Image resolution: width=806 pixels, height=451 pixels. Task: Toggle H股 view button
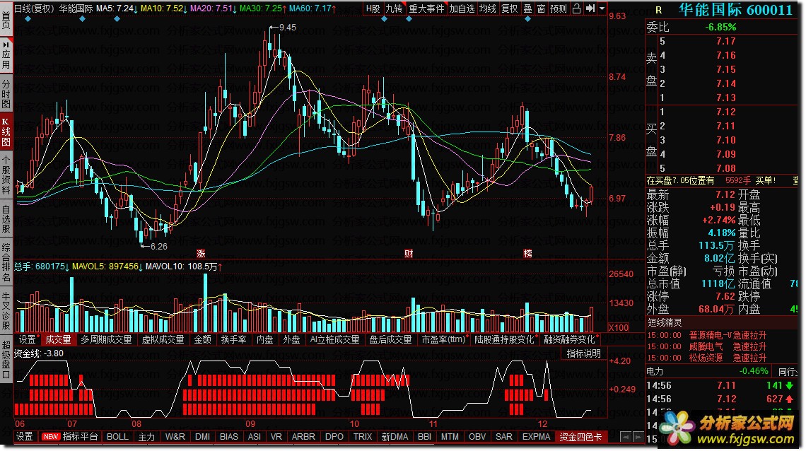pos(373,8)
